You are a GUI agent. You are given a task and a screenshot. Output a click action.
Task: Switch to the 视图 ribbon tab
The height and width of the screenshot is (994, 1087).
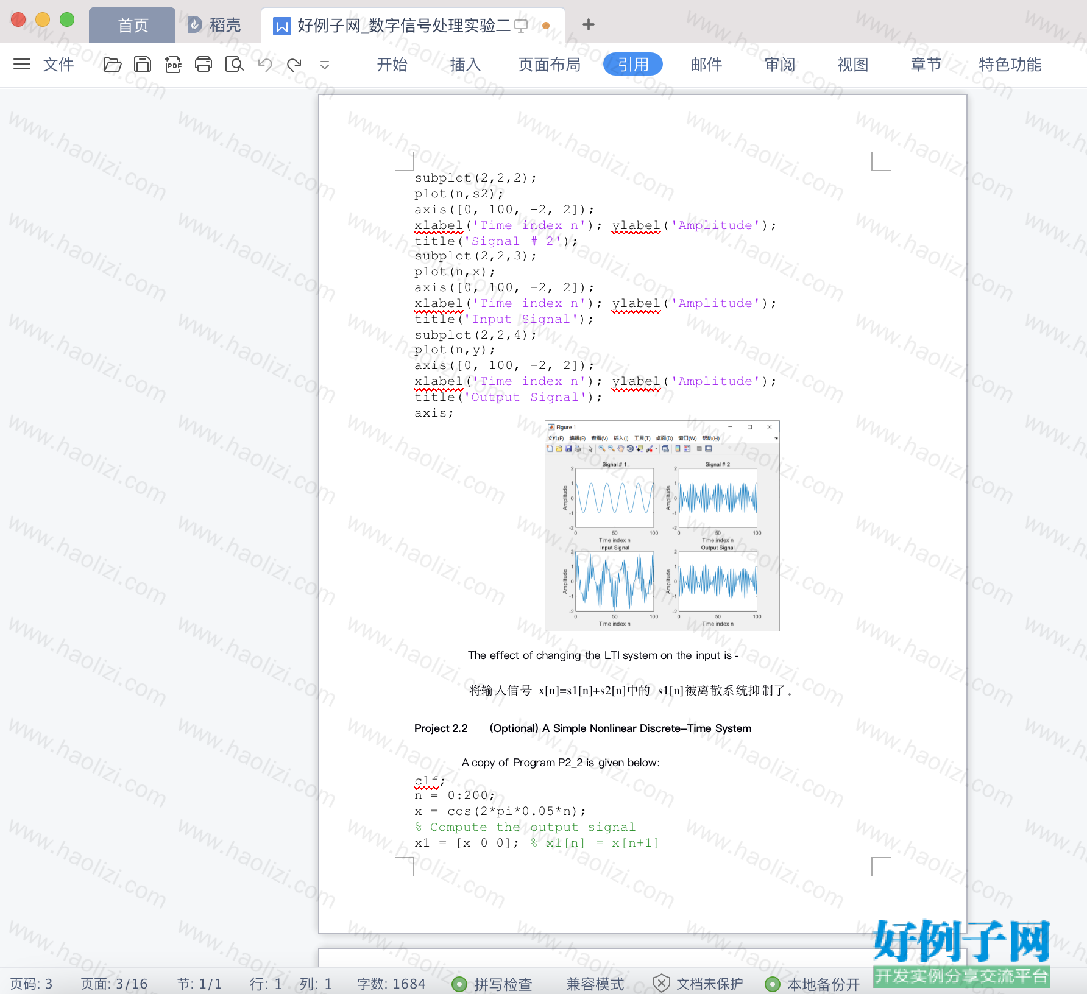point(853,64)
